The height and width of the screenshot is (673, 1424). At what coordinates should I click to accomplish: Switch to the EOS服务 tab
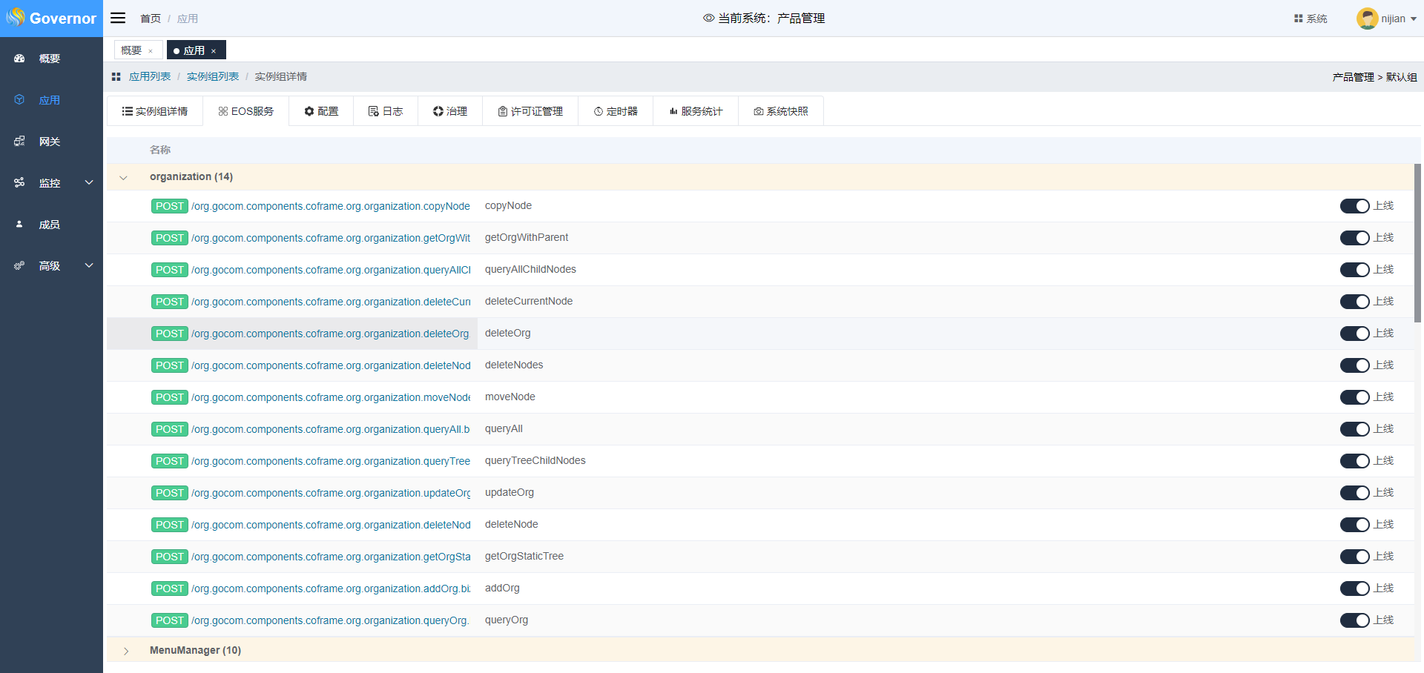point(245,111)
